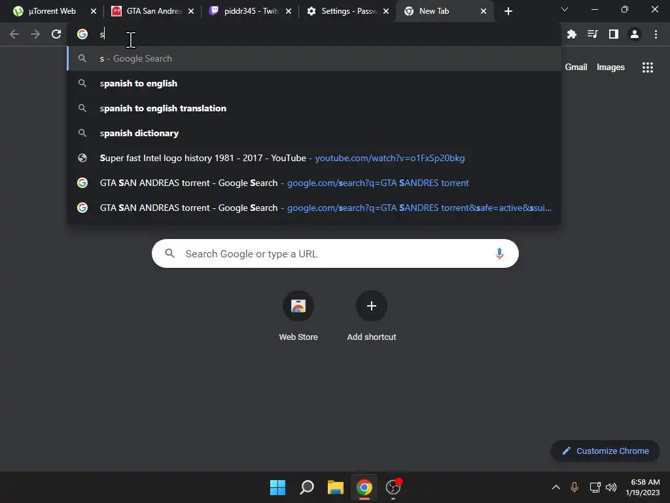The width and height of the screenshot is (670, 503).
Task: Show hidden system tray icons
Action: click(556, 487)
